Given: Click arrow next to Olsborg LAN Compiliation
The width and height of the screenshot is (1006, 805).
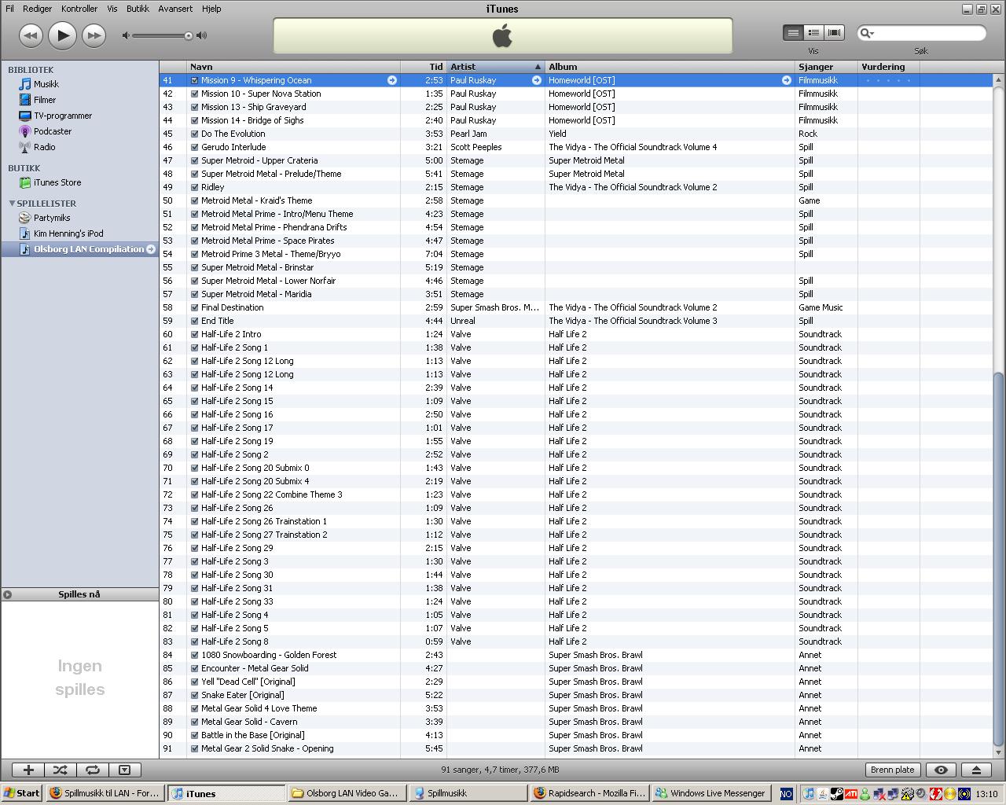Looking at the screenshot, I should pyautogui.click(x=151, y=249).
